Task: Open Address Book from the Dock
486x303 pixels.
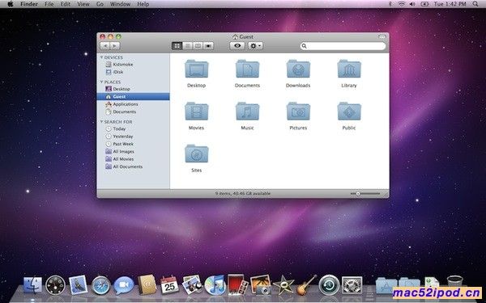Action: [147, 284]
